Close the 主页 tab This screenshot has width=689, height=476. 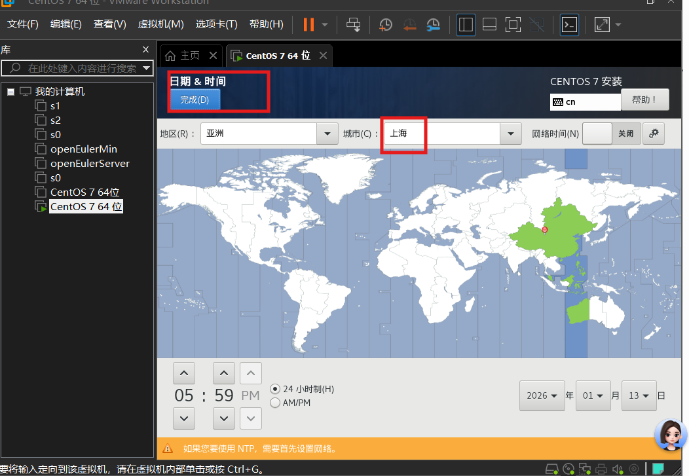[213, 56]
